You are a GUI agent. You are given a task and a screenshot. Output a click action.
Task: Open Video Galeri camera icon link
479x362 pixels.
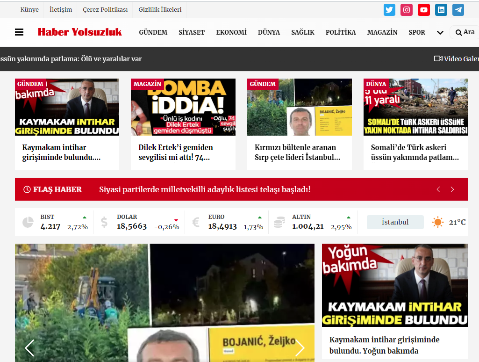point(438,58)
